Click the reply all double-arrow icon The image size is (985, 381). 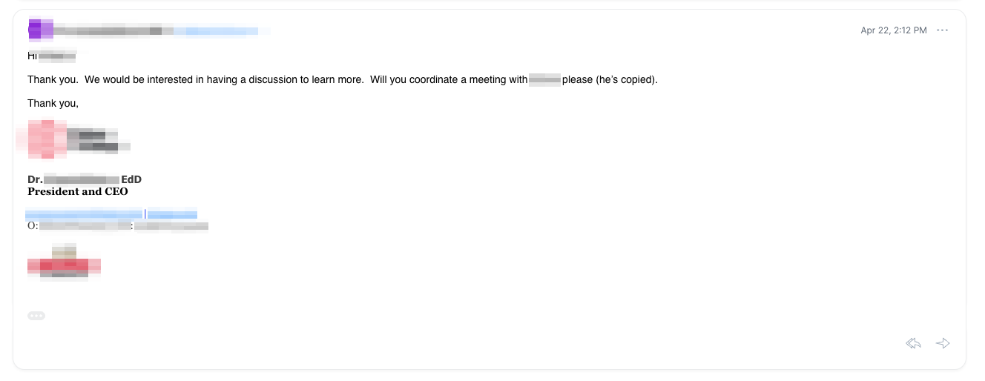(914, 343)
